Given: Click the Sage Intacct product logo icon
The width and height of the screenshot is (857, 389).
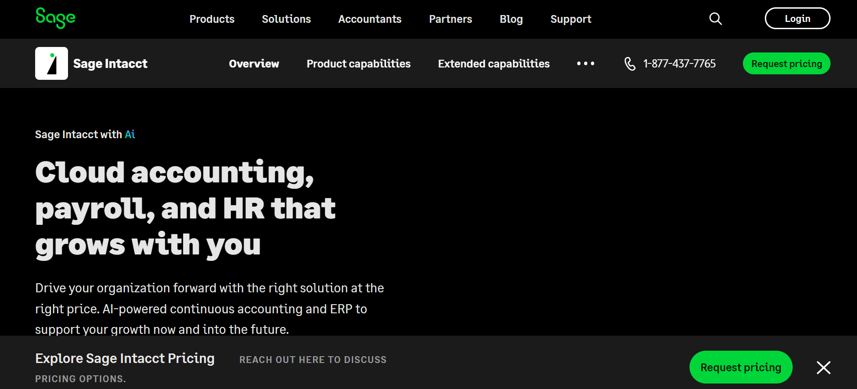Looking at the screenshot, I should [52, 63].
